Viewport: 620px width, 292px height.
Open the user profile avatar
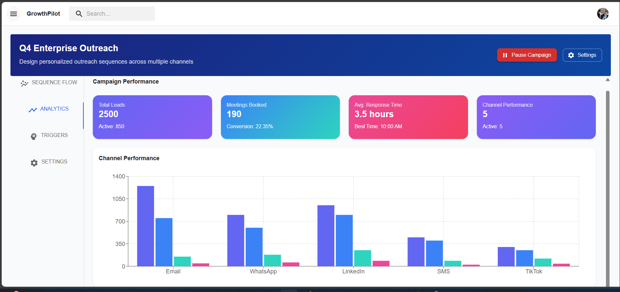(x=603, y=14)
